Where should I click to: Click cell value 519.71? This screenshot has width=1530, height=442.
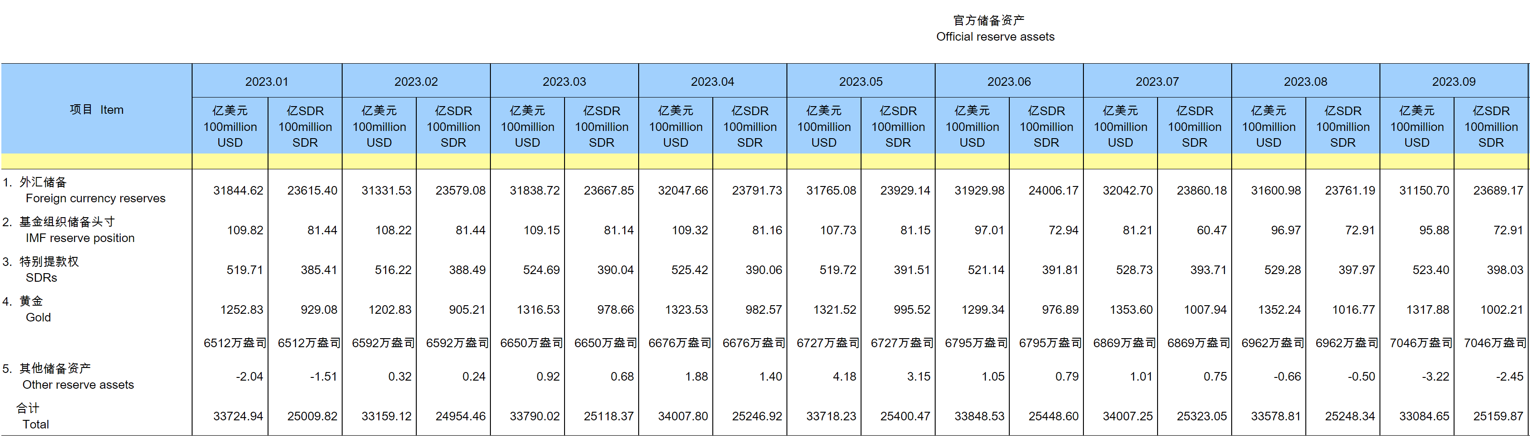click(x=245, y=270)
